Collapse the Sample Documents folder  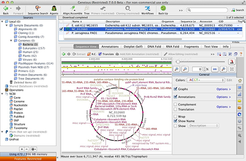[x=7, y=25]
